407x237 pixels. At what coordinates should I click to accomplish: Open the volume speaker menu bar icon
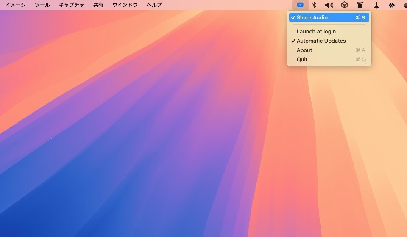tap(329, 5)
